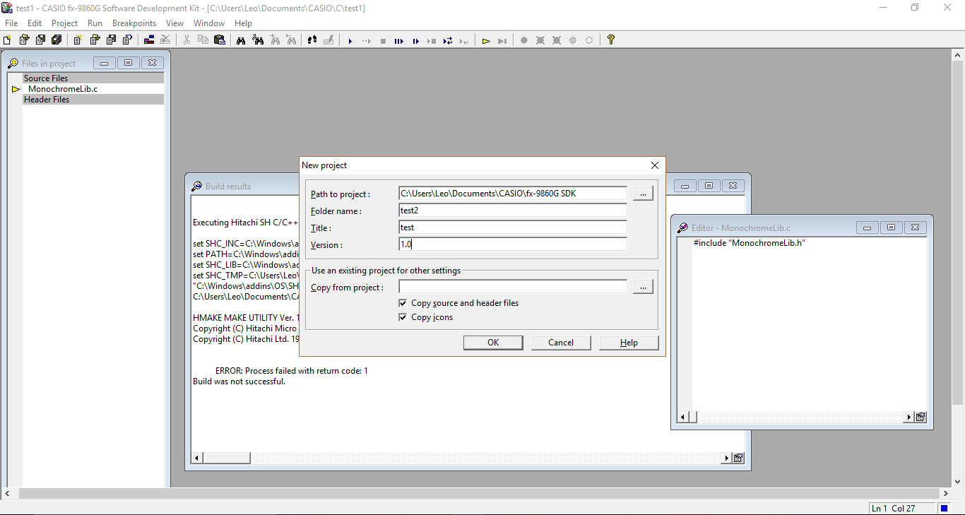Click the Version input field
The width and height of the screenshot is (965, 515).
[512, 244]
